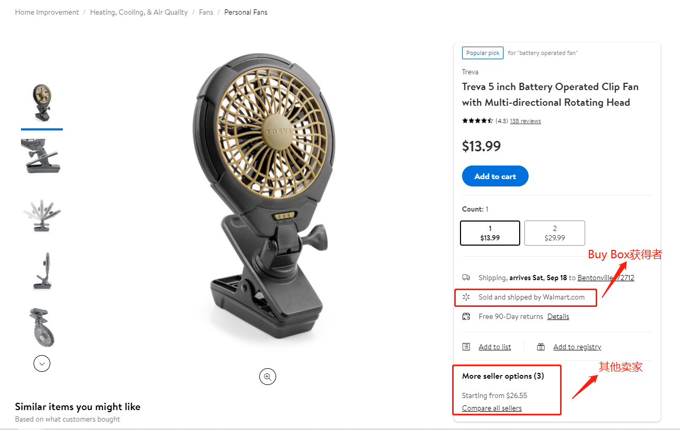Screen dimensions: 680x430
Task: Change the Bentonville delivery location
Action: [x=606, y=278]
